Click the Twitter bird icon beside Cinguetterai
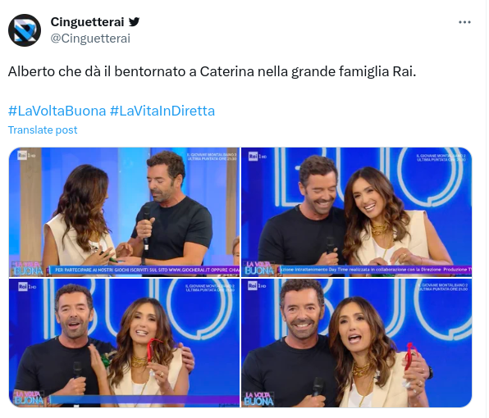 (x=134, y=22)
